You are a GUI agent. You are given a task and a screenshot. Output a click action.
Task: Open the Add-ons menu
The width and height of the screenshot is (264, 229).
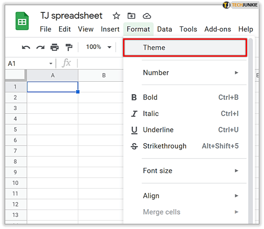point(217,29)
